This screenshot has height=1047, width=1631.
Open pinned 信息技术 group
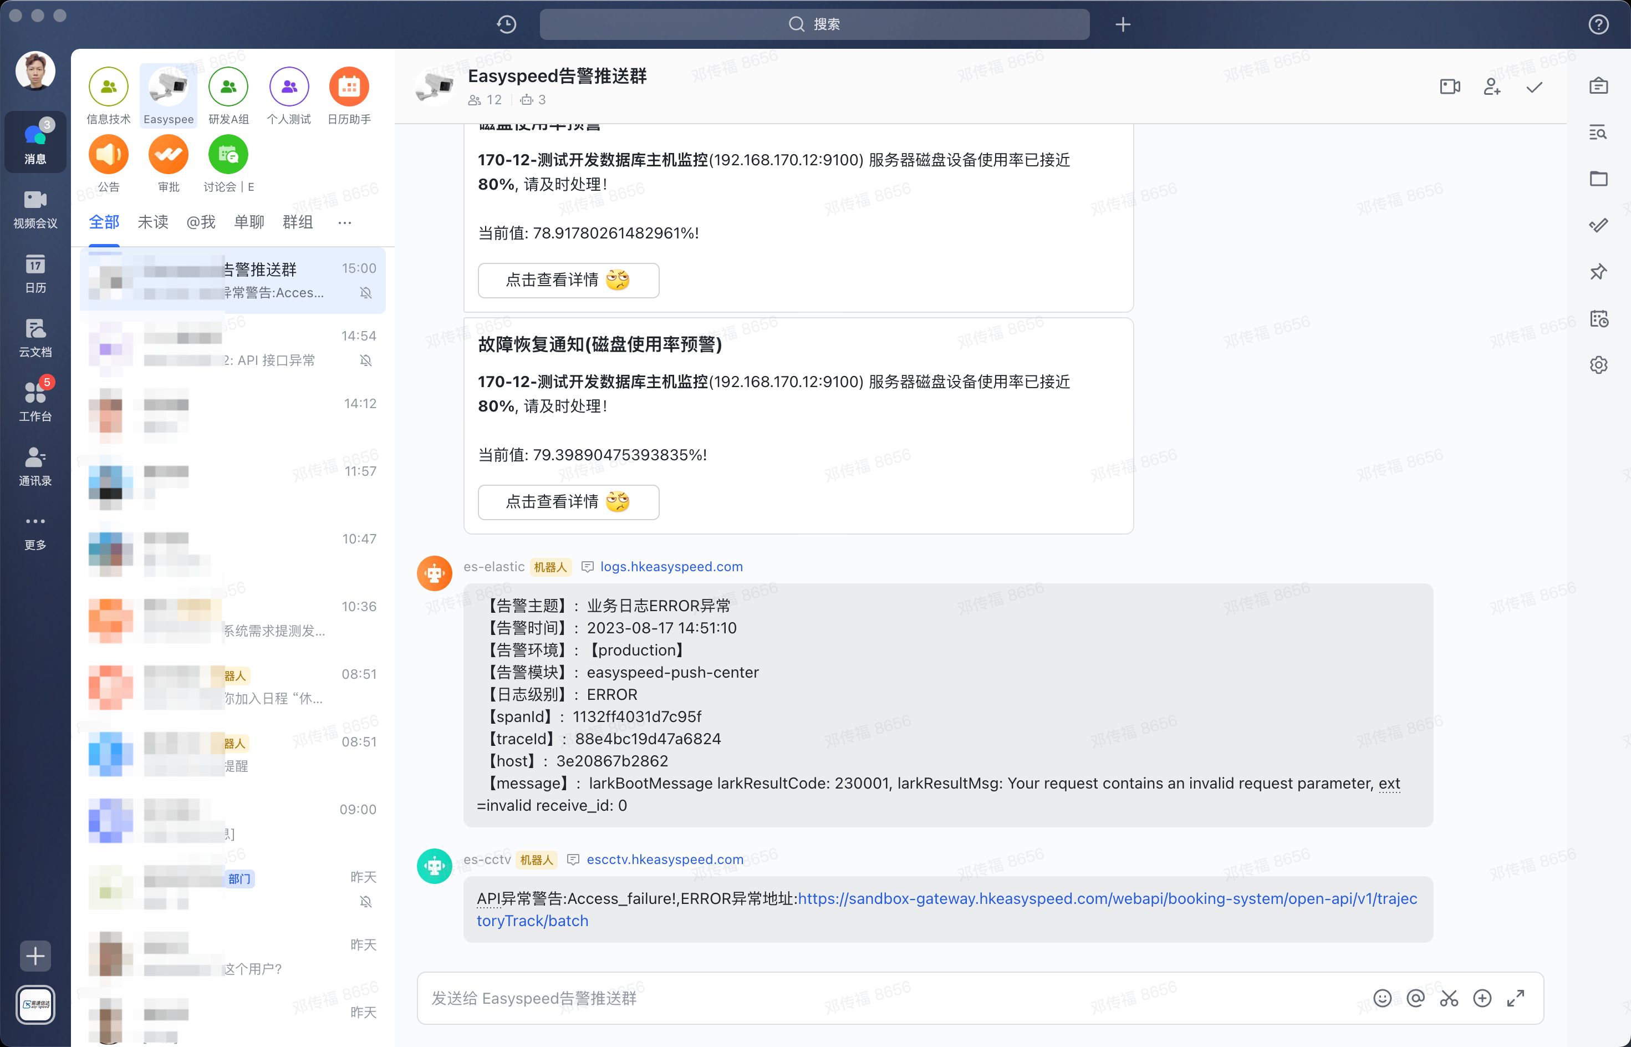(109, 96)
